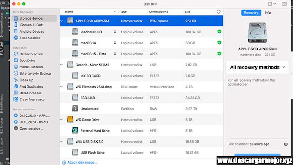Collapse WD Game Drive row
The image size is (293, 165).
click(61, 120)
